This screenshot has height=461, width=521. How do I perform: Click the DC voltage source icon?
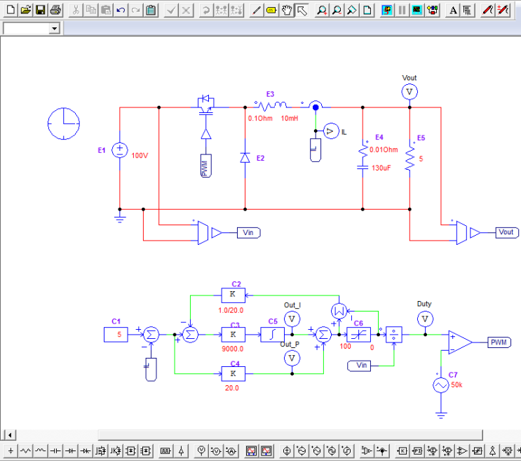point(287,450)
